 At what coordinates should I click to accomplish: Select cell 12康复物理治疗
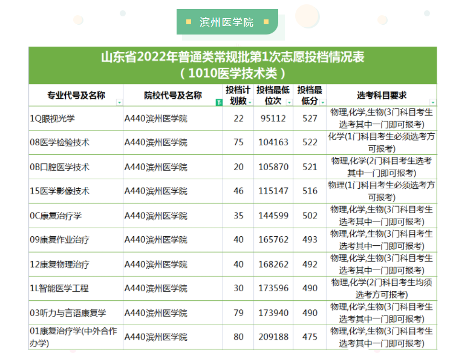[76, 264]
